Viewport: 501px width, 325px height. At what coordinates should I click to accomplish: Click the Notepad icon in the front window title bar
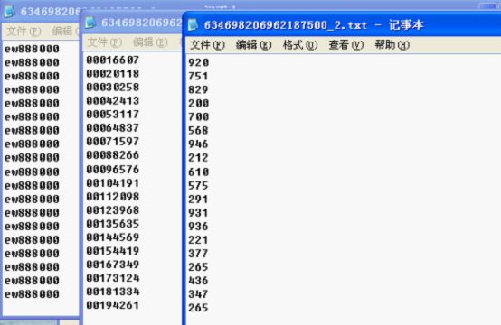click(193, 25)
